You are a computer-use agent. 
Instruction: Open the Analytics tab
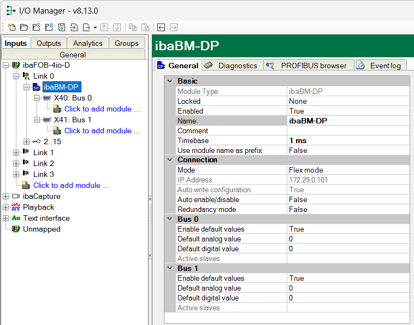click(87, 43)
